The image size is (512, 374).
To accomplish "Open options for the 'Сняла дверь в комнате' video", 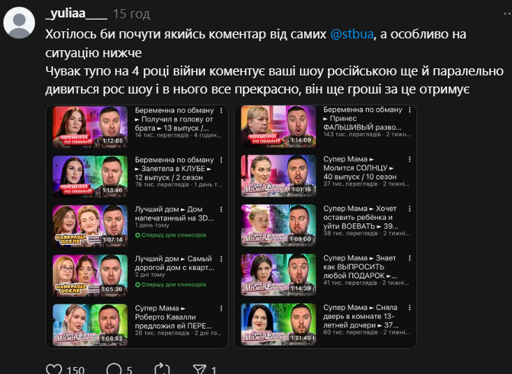I will click(409, 308).
